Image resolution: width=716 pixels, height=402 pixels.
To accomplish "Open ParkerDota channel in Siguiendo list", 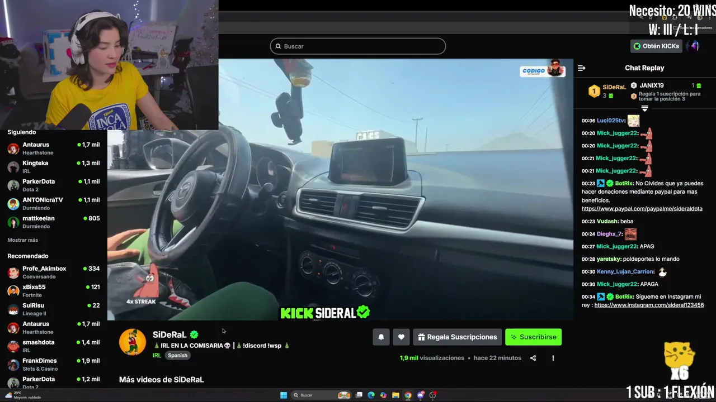I will [x=54, y=185].
